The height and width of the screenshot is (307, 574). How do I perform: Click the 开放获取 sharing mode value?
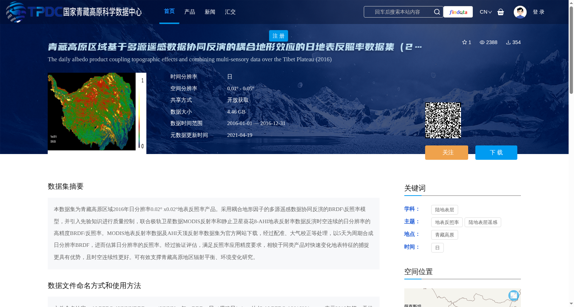[238, 100]
